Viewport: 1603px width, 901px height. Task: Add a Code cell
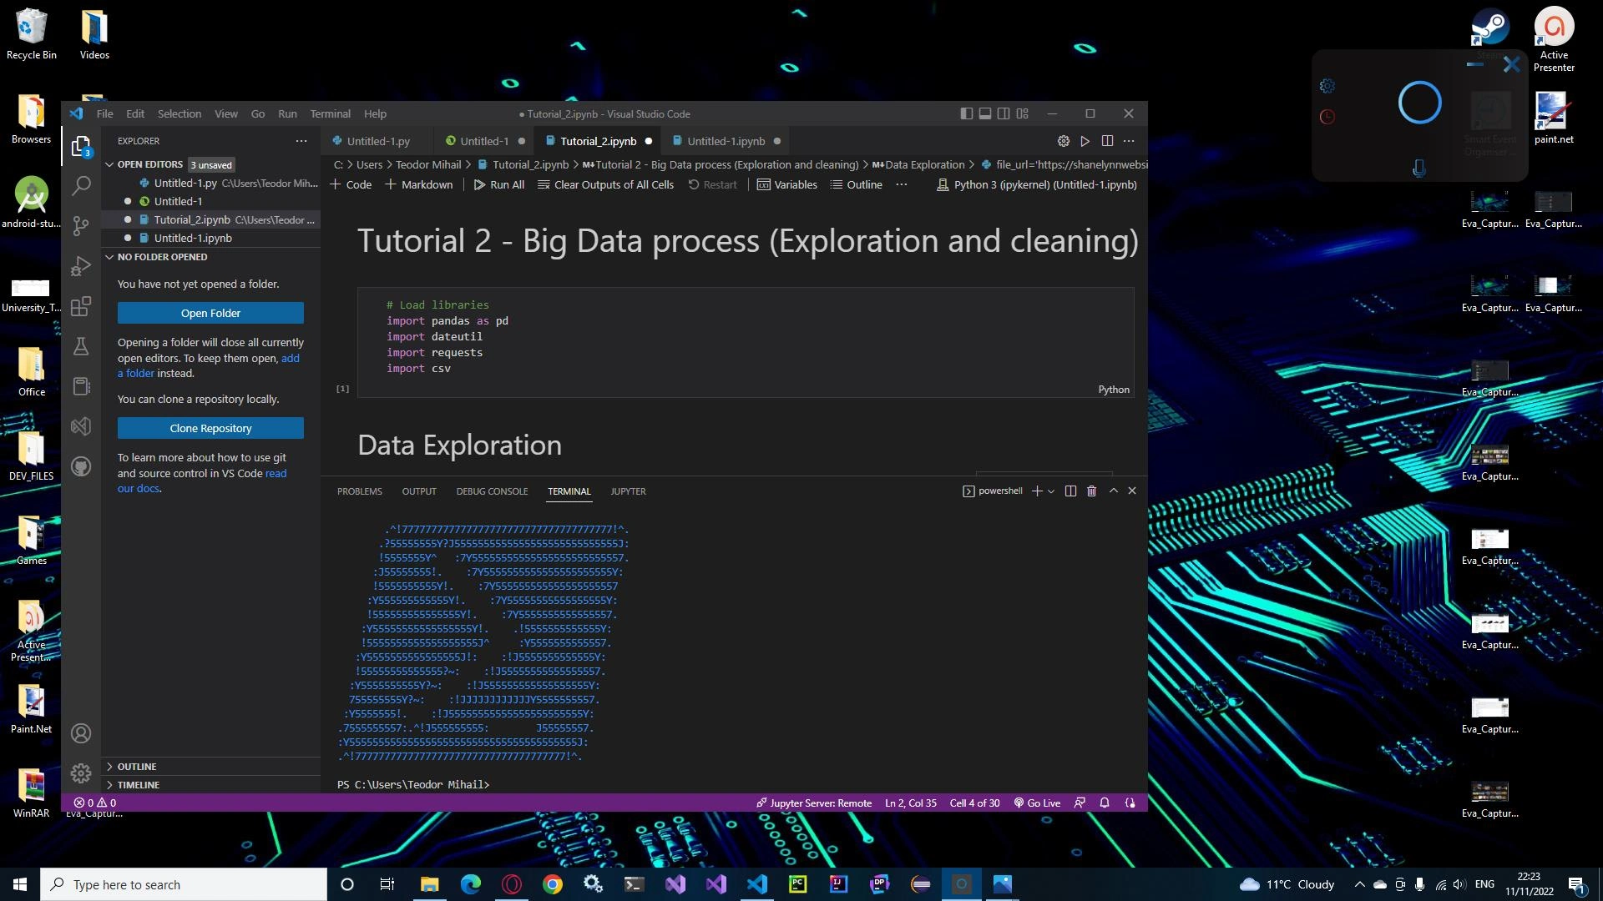(x=351, y=184)
